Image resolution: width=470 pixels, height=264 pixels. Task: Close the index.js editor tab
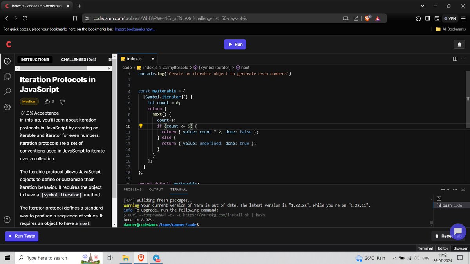coord(153,59)
